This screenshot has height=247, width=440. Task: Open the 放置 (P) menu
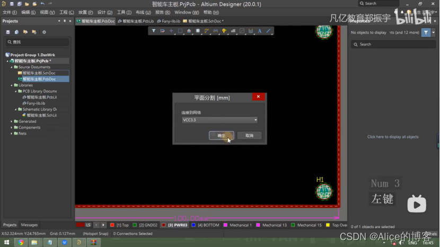click(x=85, y=12)
